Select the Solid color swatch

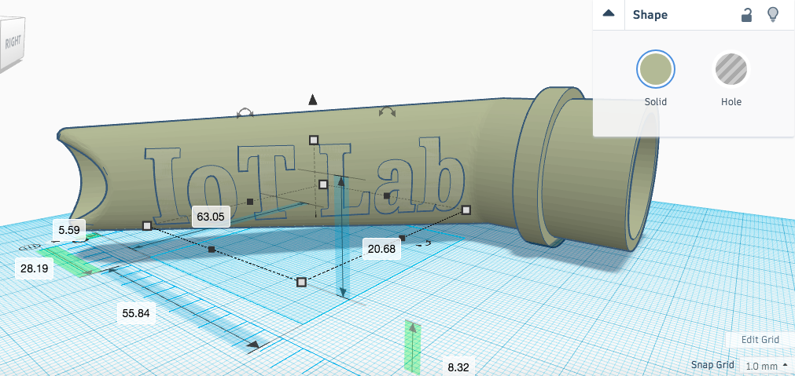click(656, 69)
